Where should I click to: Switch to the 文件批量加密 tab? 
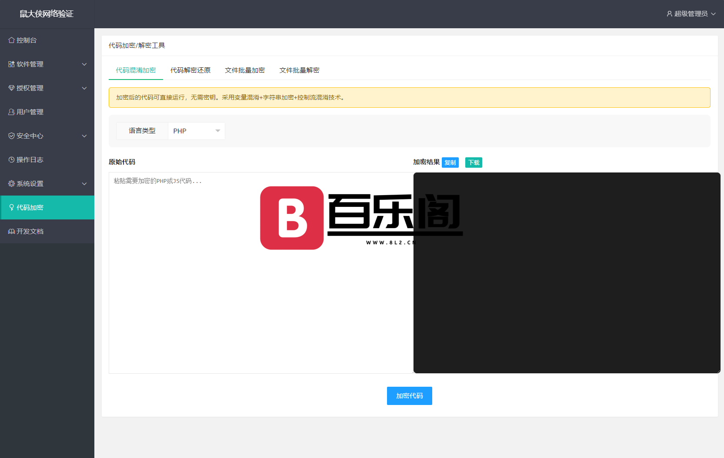tap(245, 70)
